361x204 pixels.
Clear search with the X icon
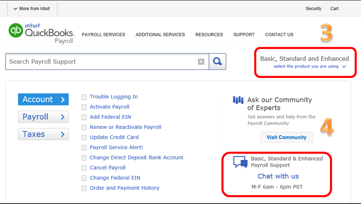[201, 61]
